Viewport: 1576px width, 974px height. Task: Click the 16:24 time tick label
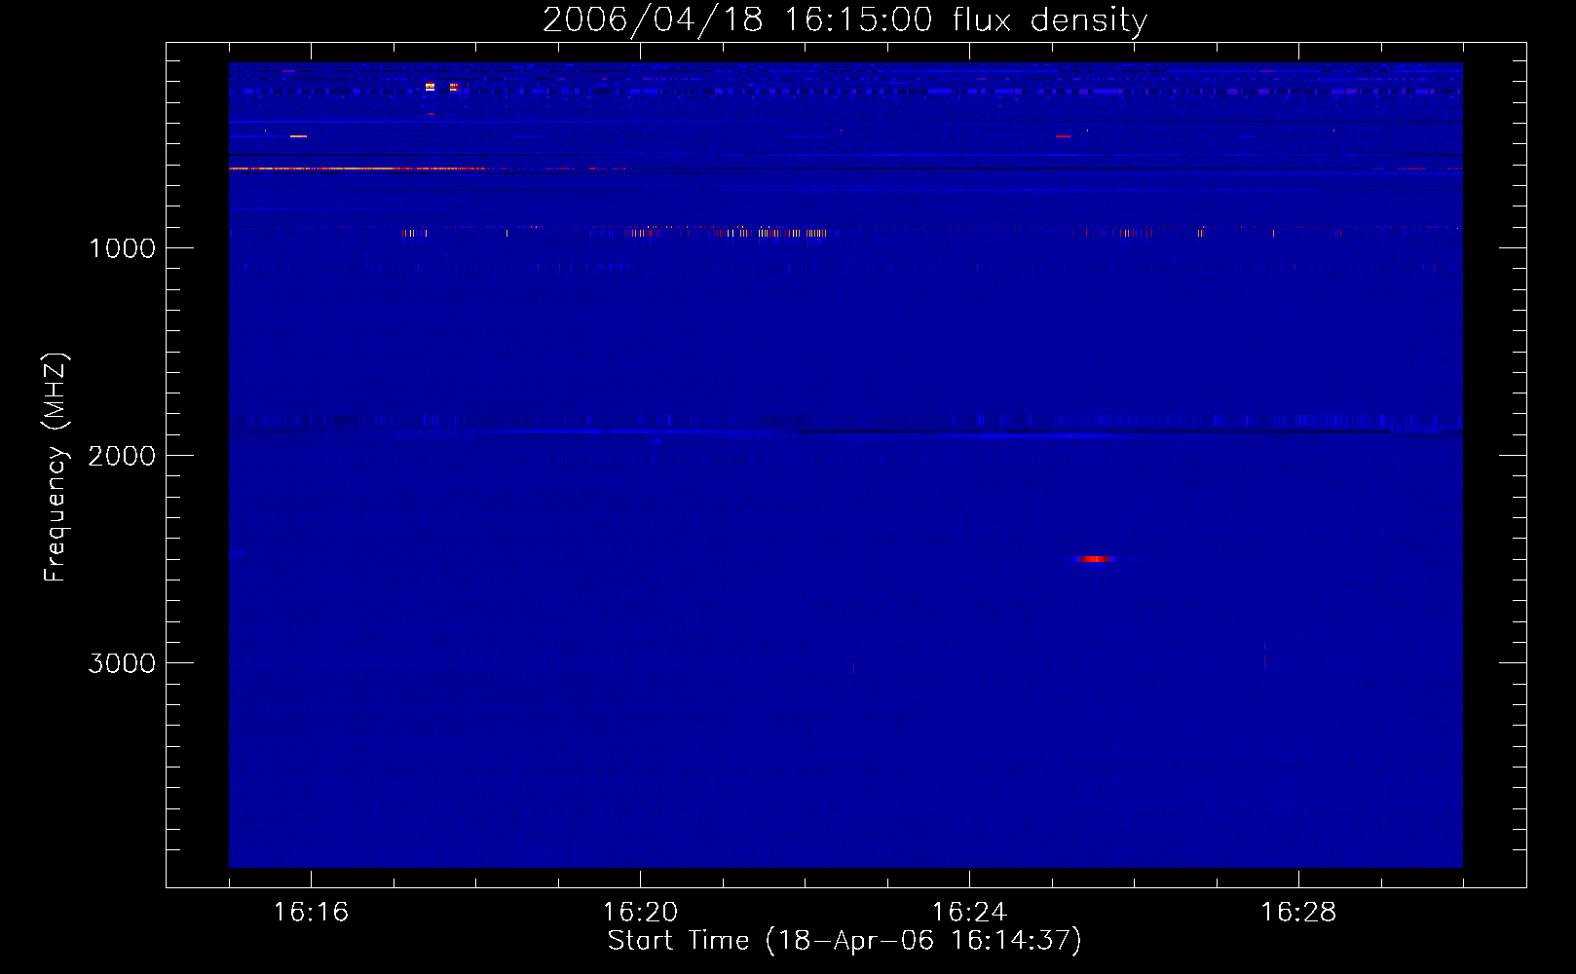point(969,912)
